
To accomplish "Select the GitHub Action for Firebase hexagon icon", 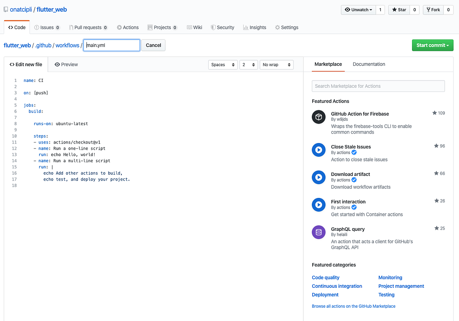I will point(318,117).
